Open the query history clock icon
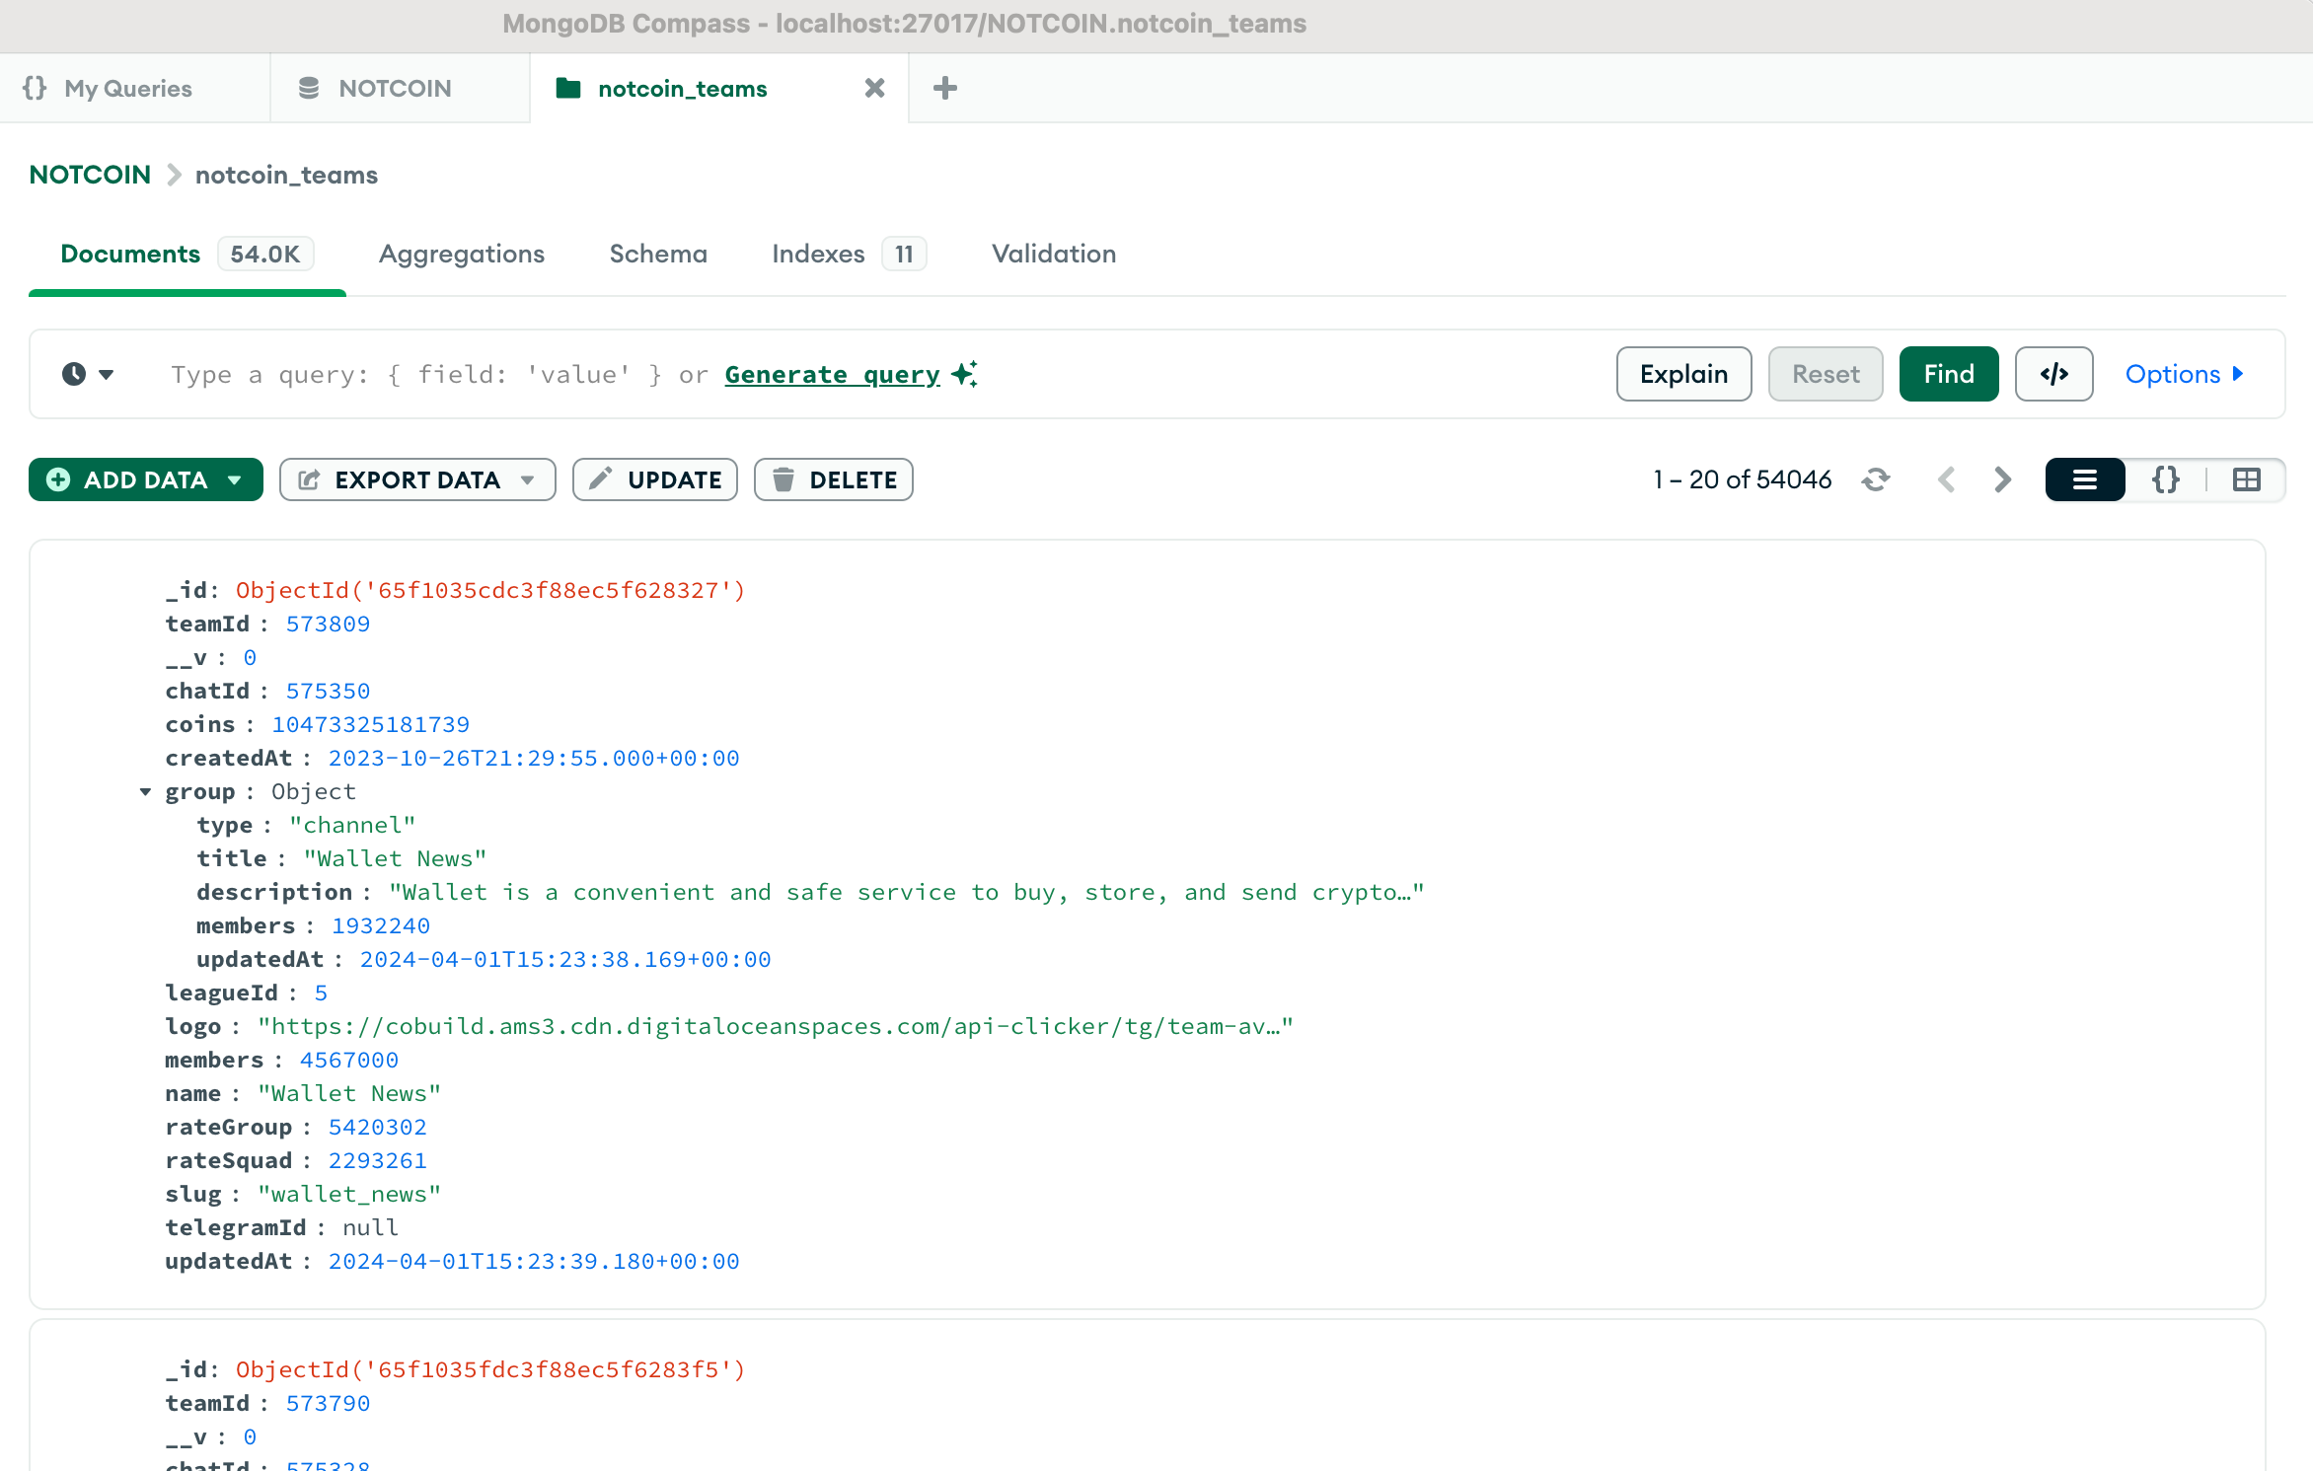Screen dimensions: 2313x1471 tap(74, 374)
